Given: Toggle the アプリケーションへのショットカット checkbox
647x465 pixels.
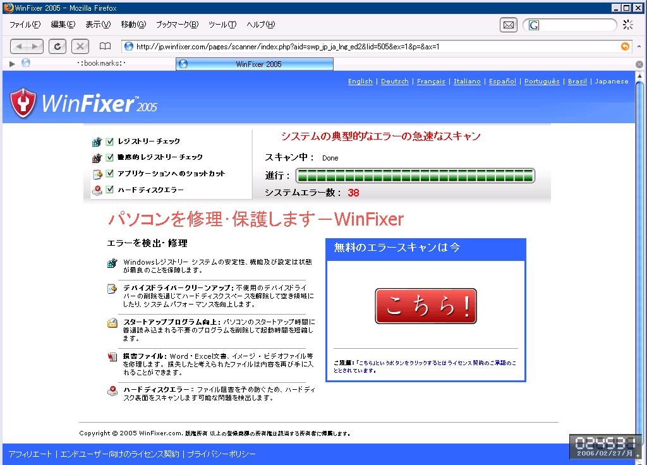Looking at the screenshot, I should [x=110, y=173].
